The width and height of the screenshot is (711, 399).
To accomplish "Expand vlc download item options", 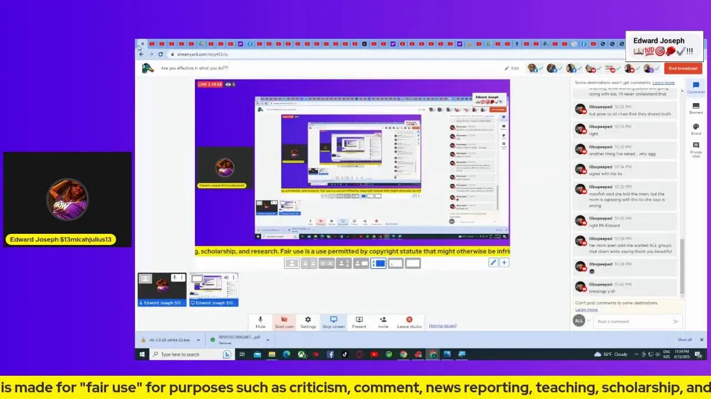I will coord(198,340).
